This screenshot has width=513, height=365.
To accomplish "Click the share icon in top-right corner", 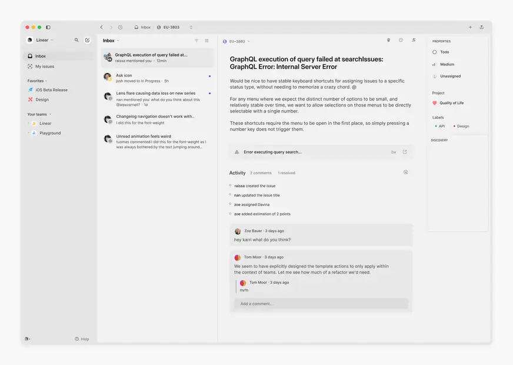I will click(x=482, y=27).
